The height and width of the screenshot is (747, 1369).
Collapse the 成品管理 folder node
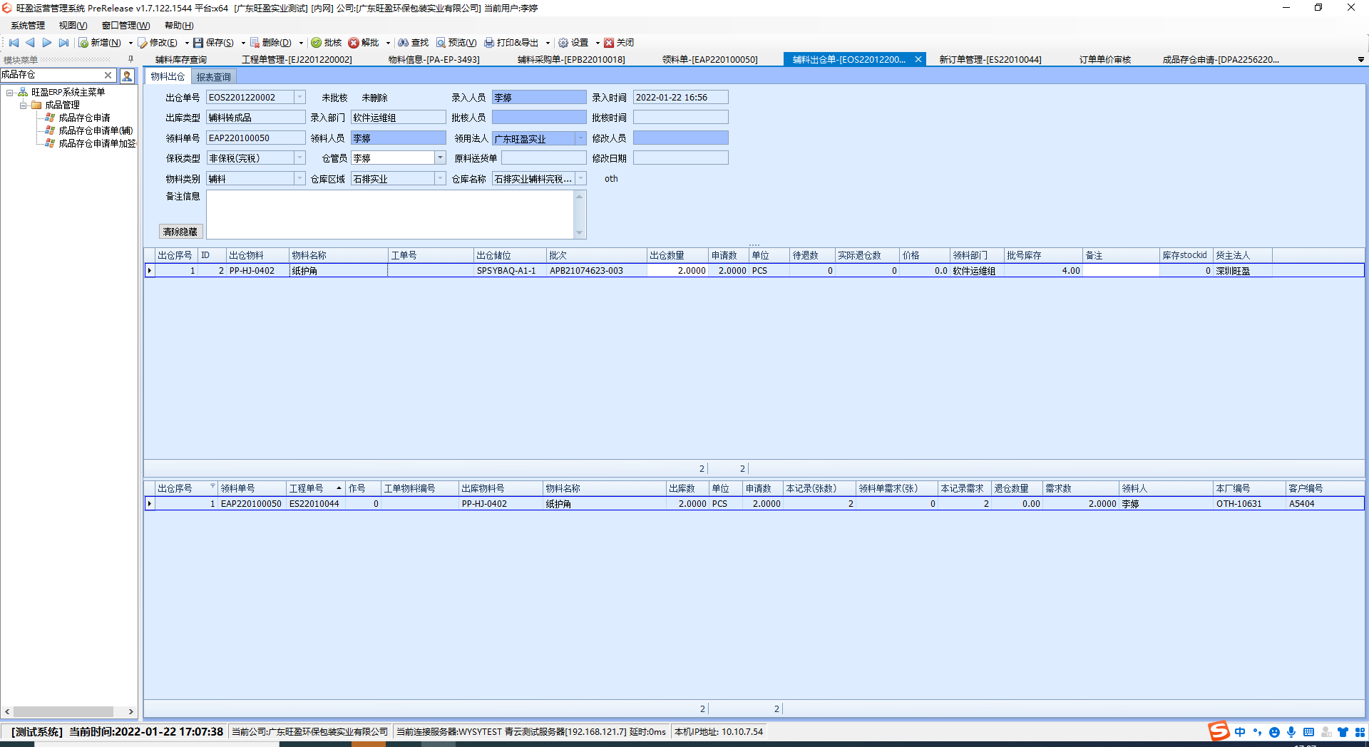point(23,105)
